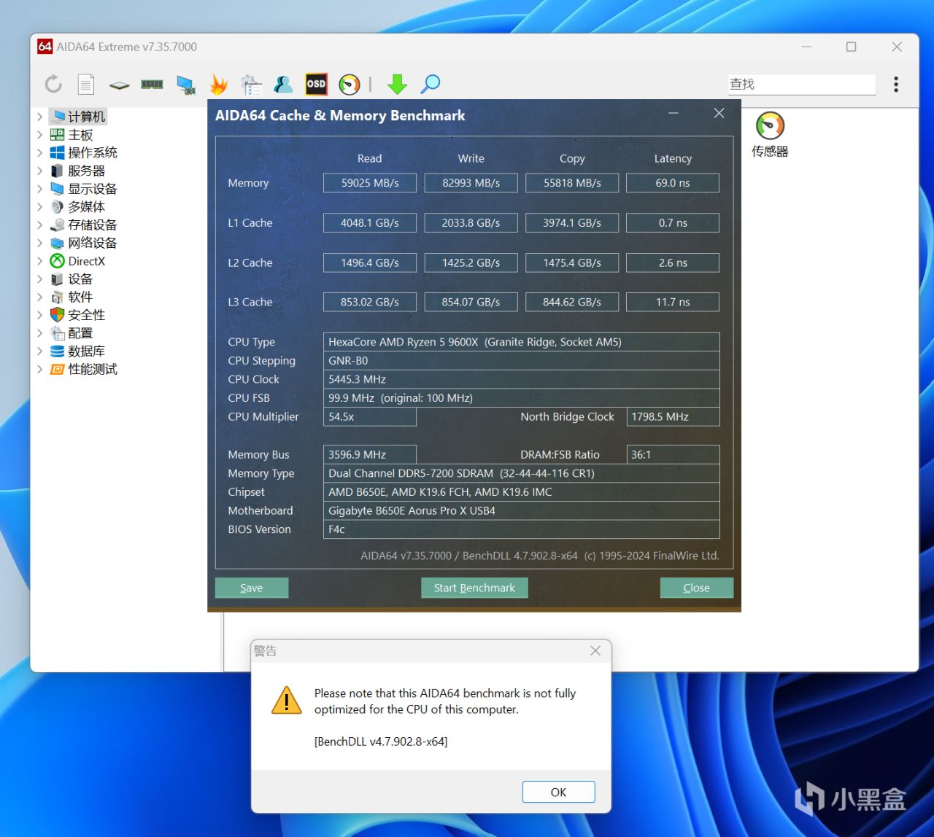The image size is (934, 837).
Task: Click the Memory Bus value 3596.9 MHz
Action: 370,454
